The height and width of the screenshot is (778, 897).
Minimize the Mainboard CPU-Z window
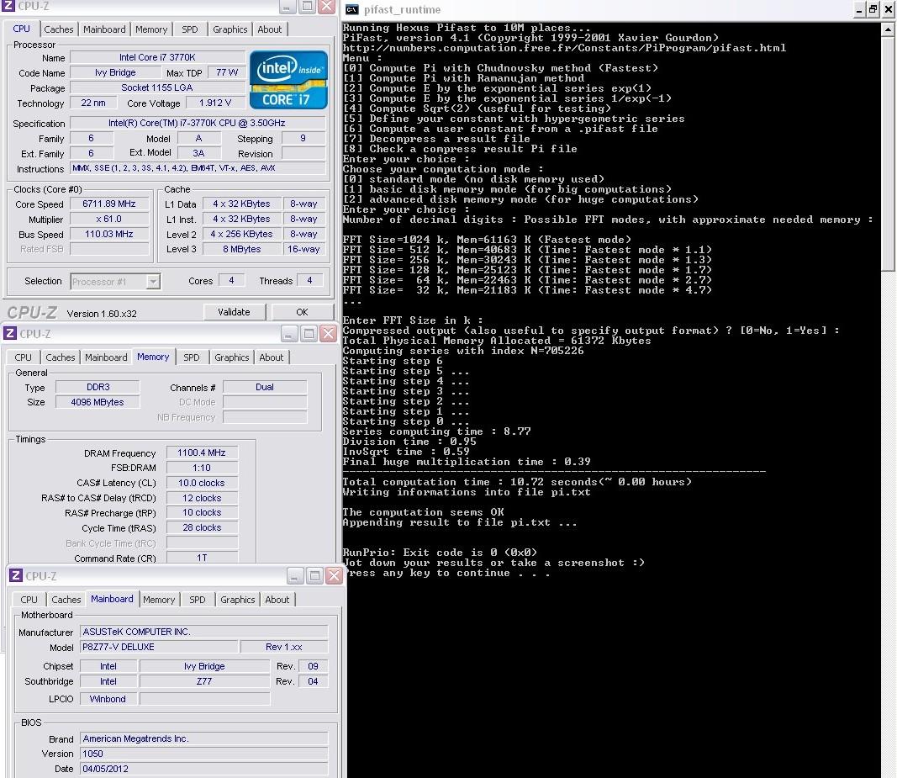coord(294,576)
